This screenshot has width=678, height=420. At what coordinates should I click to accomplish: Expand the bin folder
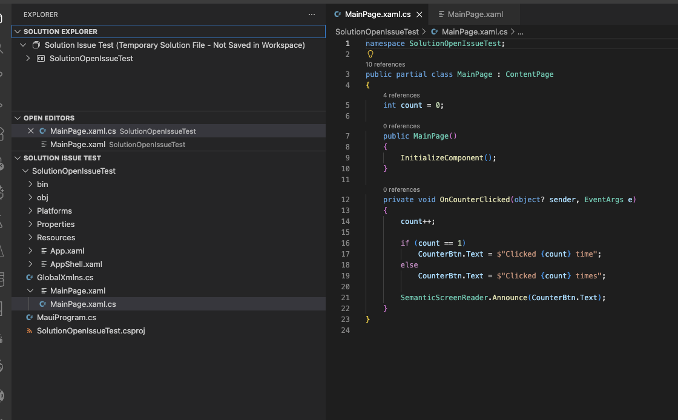tap(30, 185)
